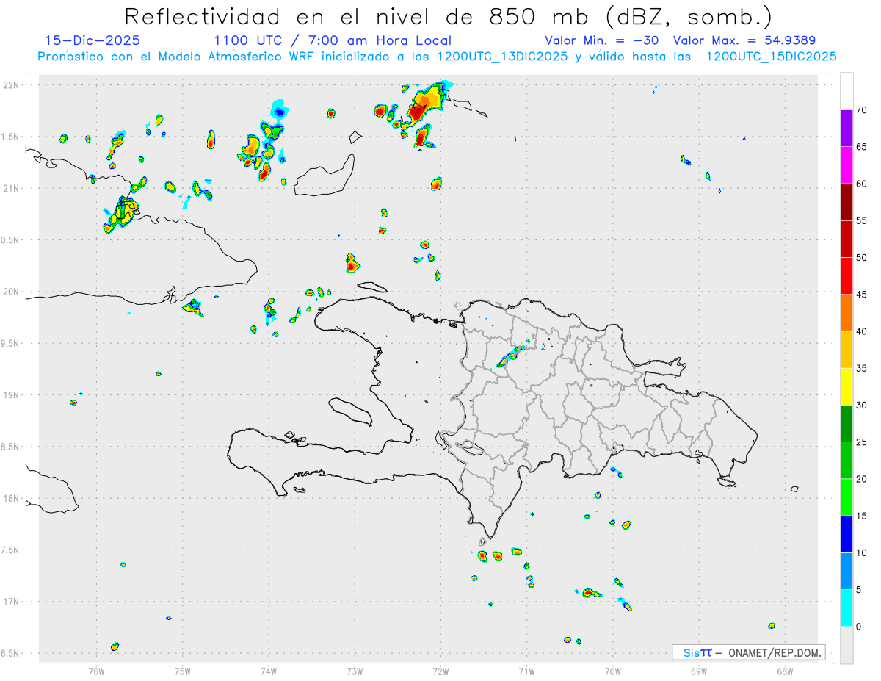The image size is (881, 681).
Task: Click the colorbar value label '5'
Action: 859,589
